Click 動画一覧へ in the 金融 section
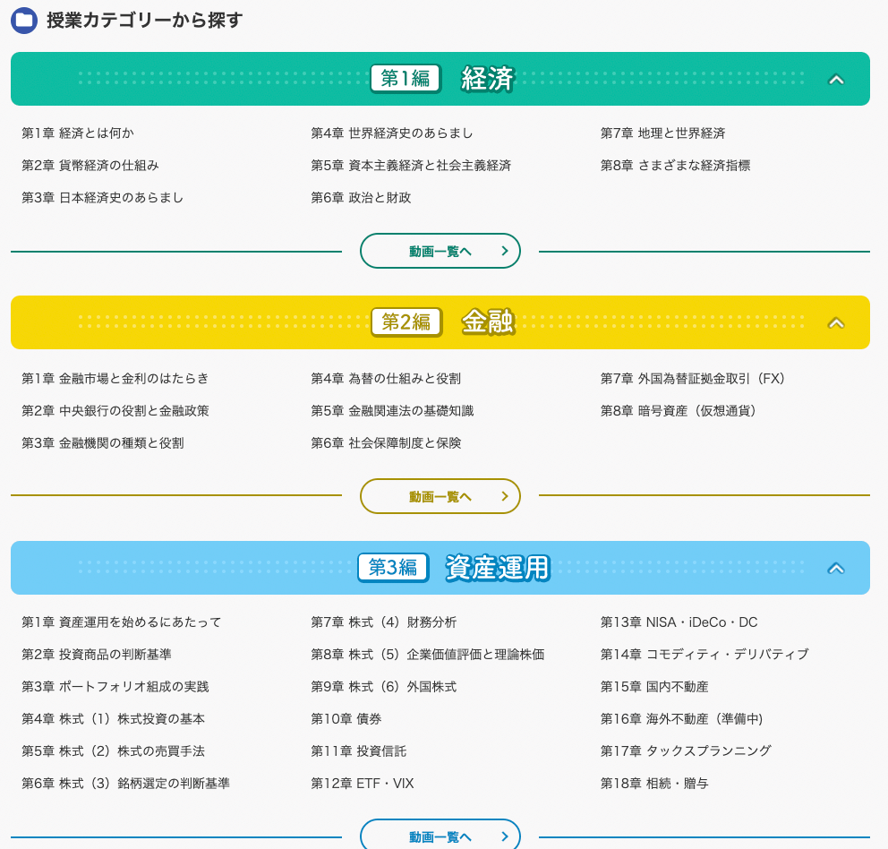The height and width of the screenshot is (849, 888). point(440,495)
